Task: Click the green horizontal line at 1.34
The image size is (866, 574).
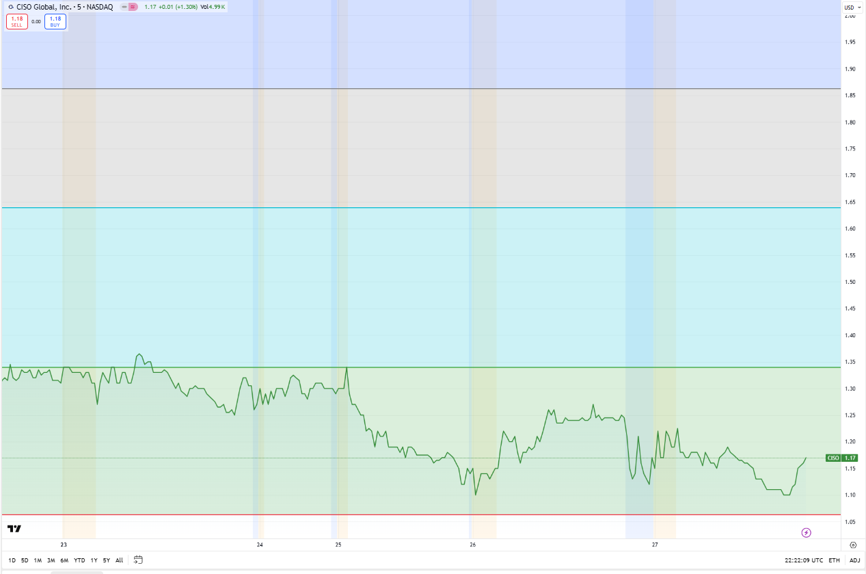Action: pyautogui.click(x=420, y=367)
